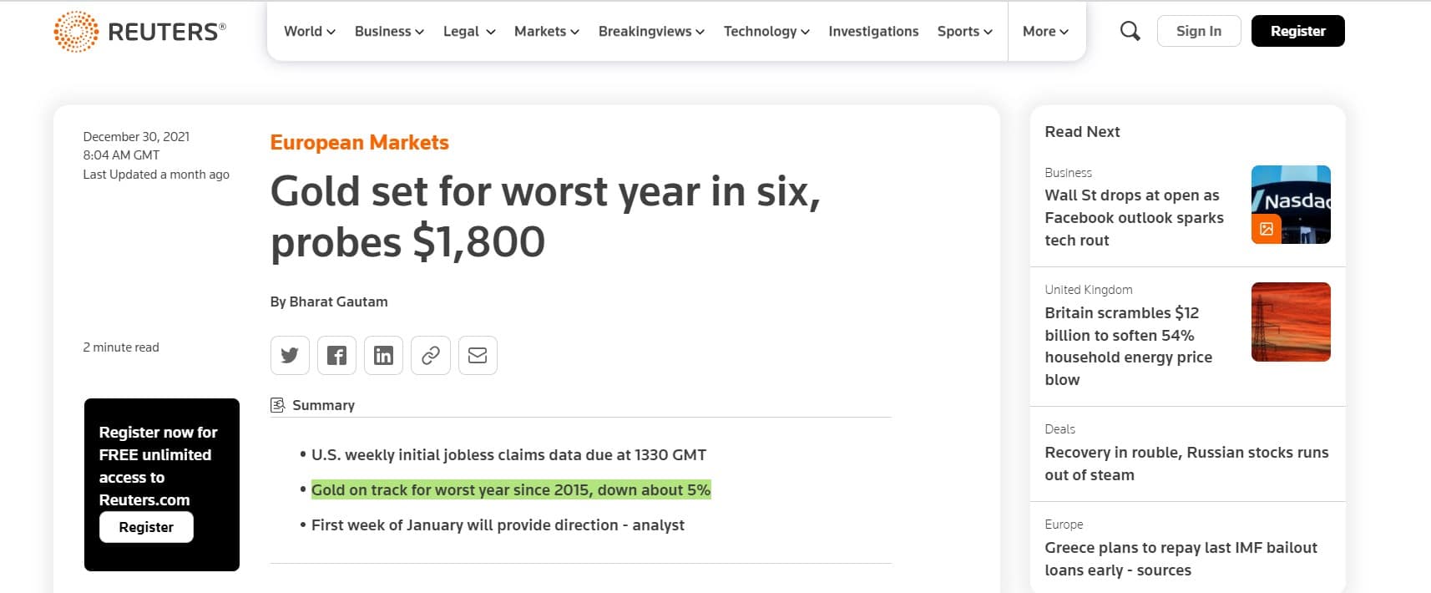1431x593 pixels.
Task: Email this article icon
Action: (x=478, y=356)
